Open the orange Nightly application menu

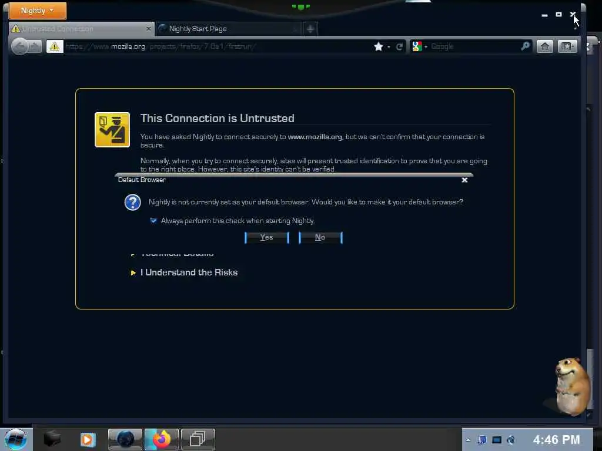pyautogui.click(x=37, y=11)
